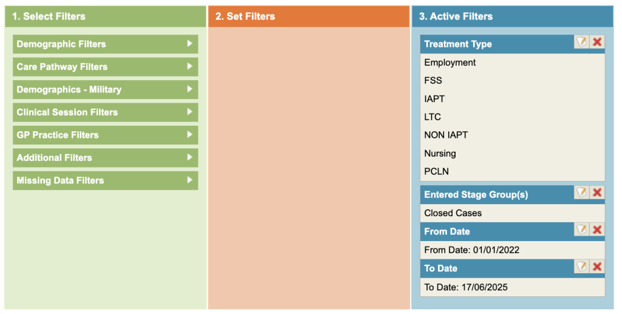Click Additional Filters button
The image size is (622, 314).
point(105,158)
